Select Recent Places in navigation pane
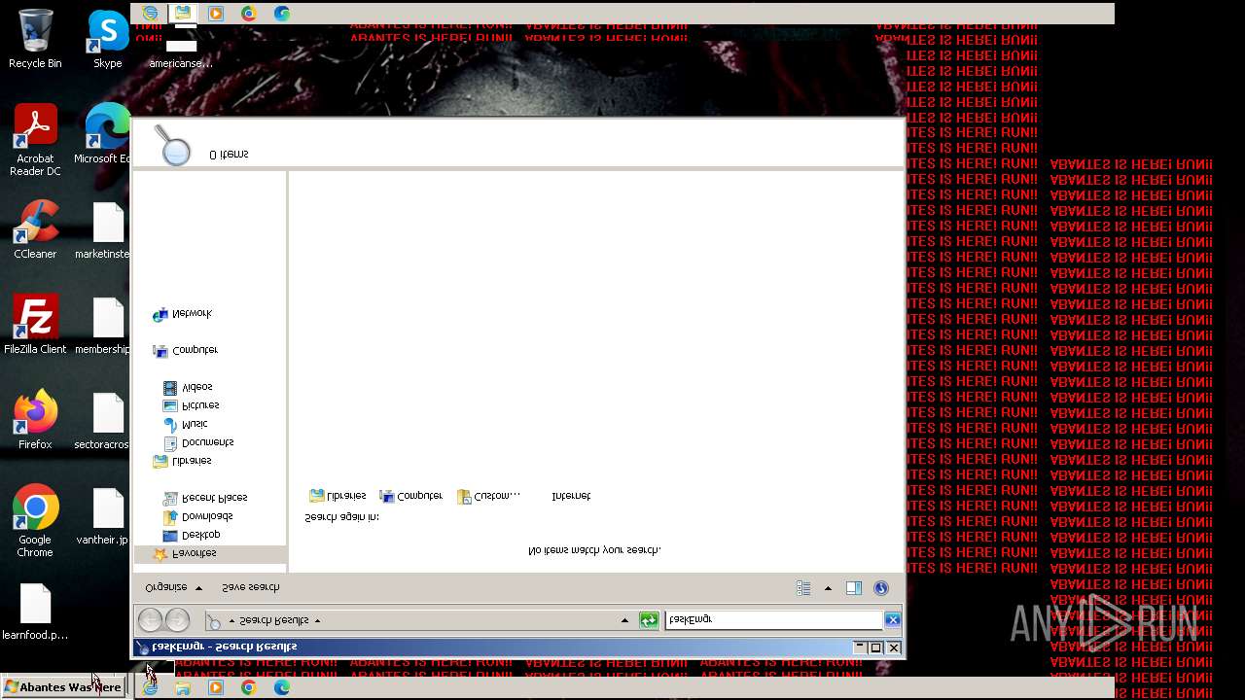1245x700 pixels. click(204, 498)
